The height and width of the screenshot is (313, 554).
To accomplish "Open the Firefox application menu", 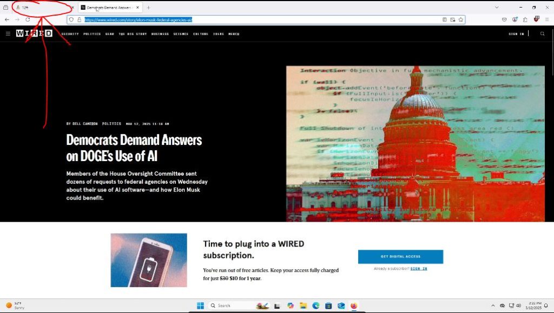I will coord(547,20).
